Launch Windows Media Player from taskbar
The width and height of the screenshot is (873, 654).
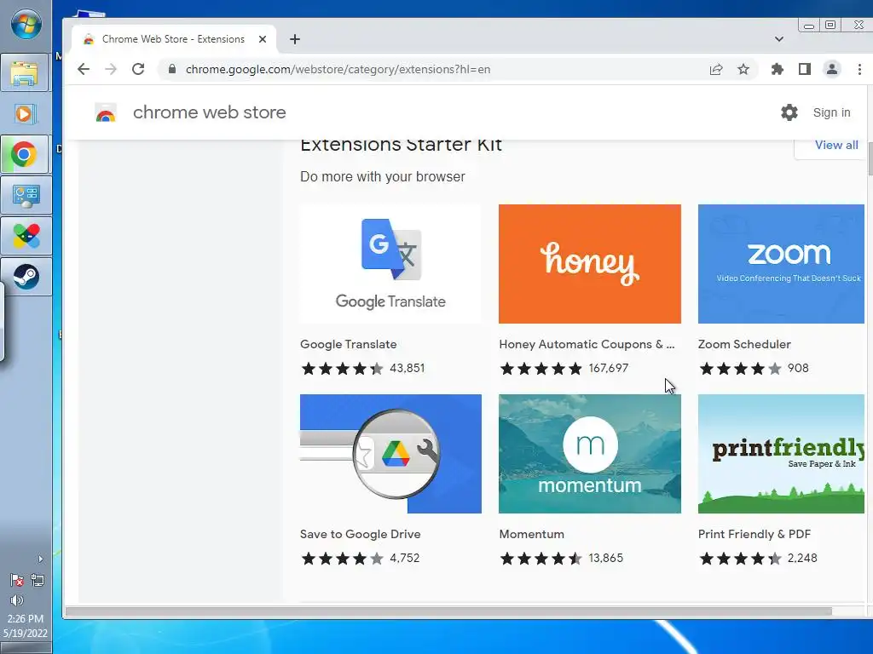click(25, 114)
